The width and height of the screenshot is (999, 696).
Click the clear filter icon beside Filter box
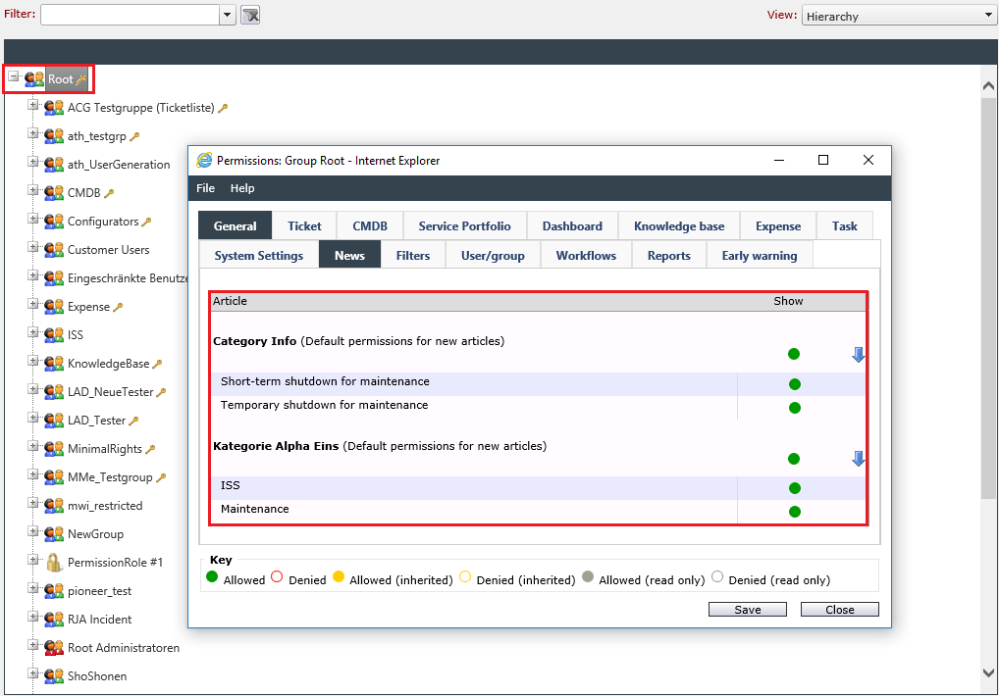coord(250,15)
